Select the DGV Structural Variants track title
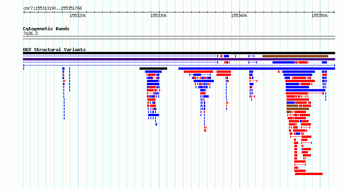The image size is (346, 189). [x=54, y=50]
